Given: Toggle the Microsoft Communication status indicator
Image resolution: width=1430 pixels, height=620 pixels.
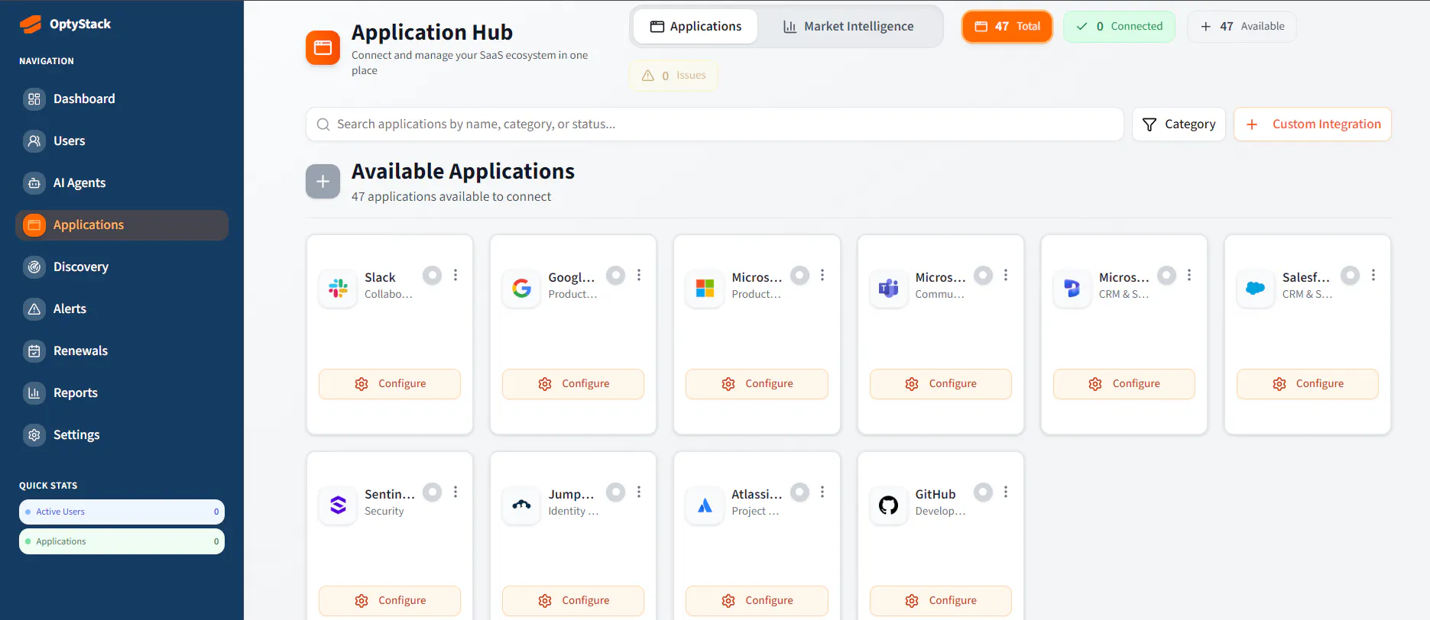Looking at the screenshot, I should (x=984, y=275).
